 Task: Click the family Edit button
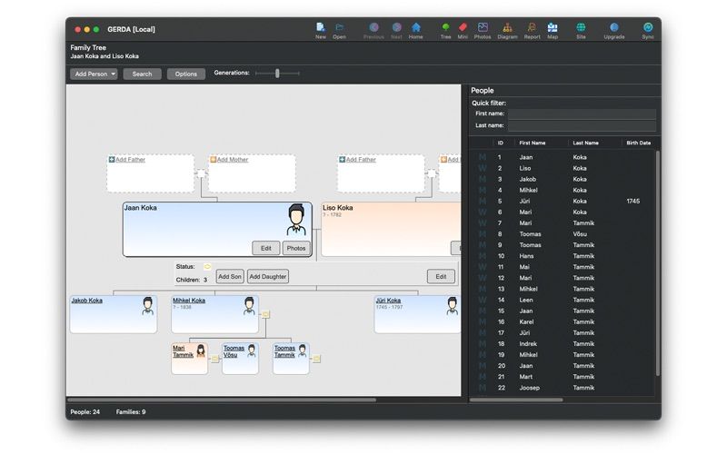tap(441, 277)
